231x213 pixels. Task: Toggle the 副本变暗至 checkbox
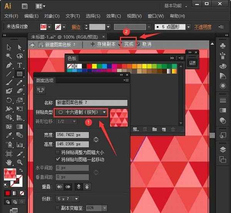point(59,208)
